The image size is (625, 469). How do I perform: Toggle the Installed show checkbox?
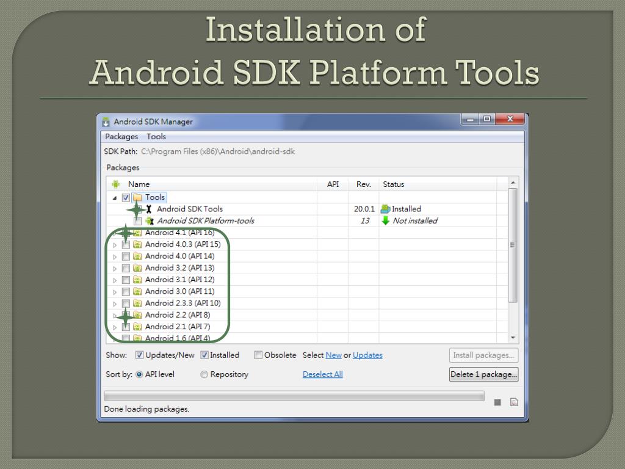tap(204, 355)
